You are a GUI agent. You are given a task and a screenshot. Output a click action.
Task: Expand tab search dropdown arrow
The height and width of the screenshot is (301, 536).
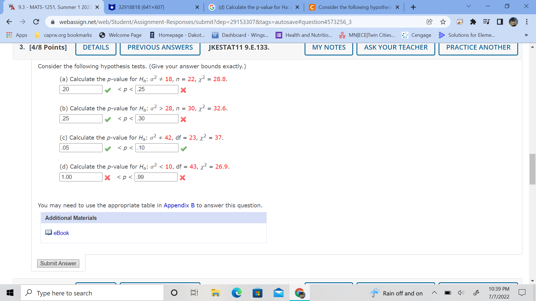click(x=469, y=6)
